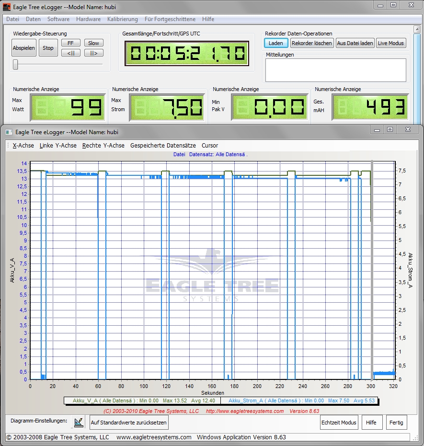424x446 pixels.
Task: Open the X-Achse chart menu
Action: tap(23, 145)
